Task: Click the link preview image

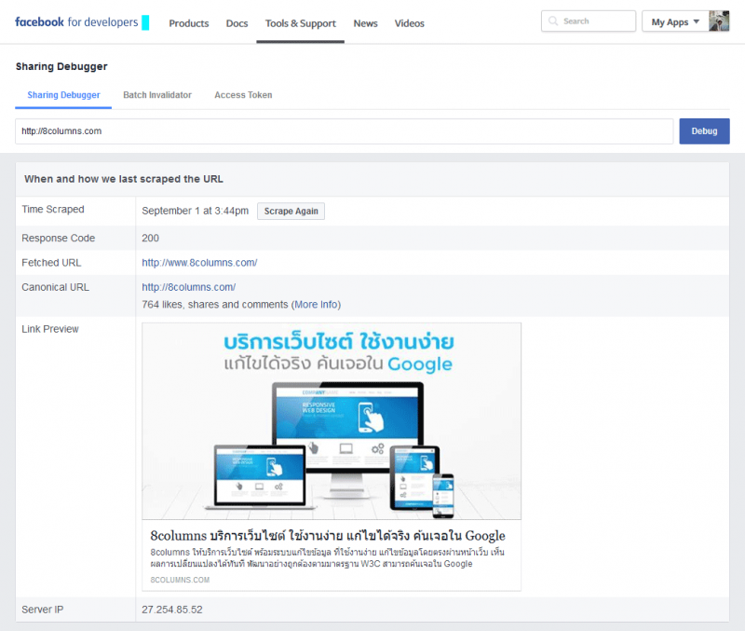Action: pos(332,421)
